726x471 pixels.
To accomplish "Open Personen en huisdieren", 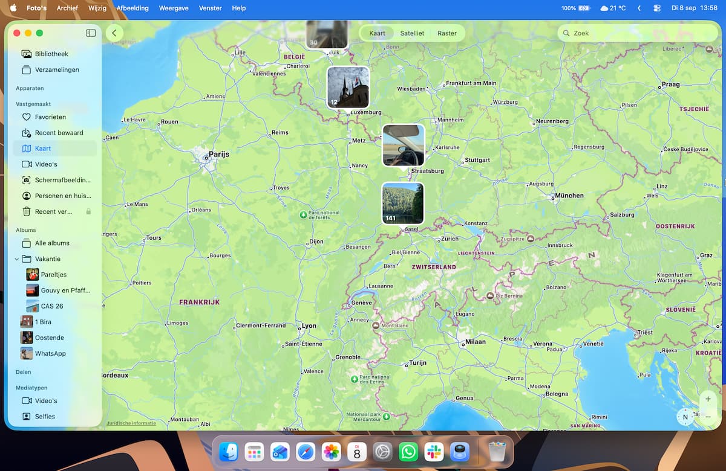I will click(x=54, y=196).
